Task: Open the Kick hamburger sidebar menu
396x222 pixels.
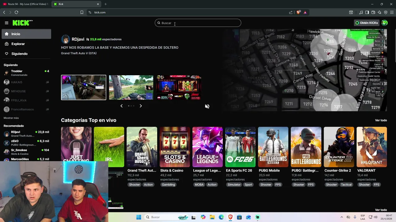Action: tap(6, 23)
